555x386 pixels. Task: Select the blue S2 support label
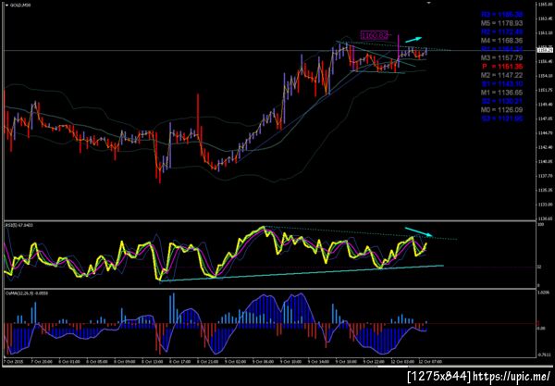(501, 101)
